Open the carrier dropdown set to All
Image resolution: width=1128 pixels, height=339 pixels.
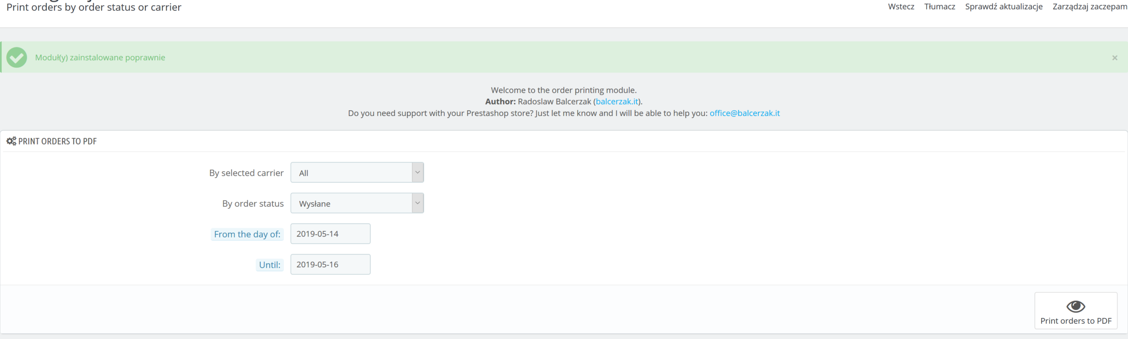351,173
